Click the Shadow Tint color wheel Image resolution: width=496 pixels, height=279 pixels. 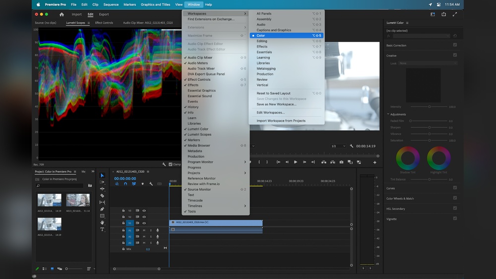(408, 158)
